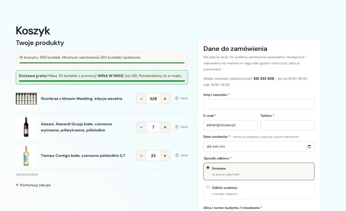Click product name Alazani, Alaverdi Gruzja
Viewport: 346px width, 211px height.
(x=76, y=127)
